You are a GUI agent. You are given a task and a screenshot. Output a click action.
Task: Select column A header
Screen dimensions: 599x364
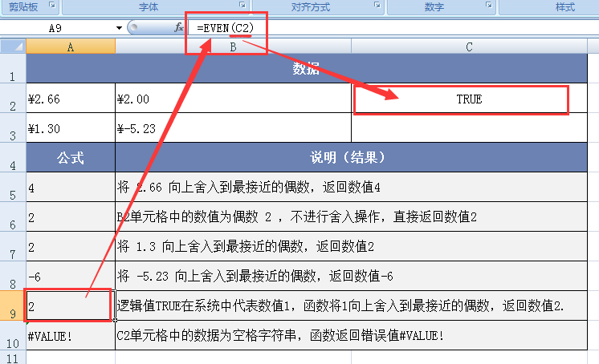pos(71,47)
